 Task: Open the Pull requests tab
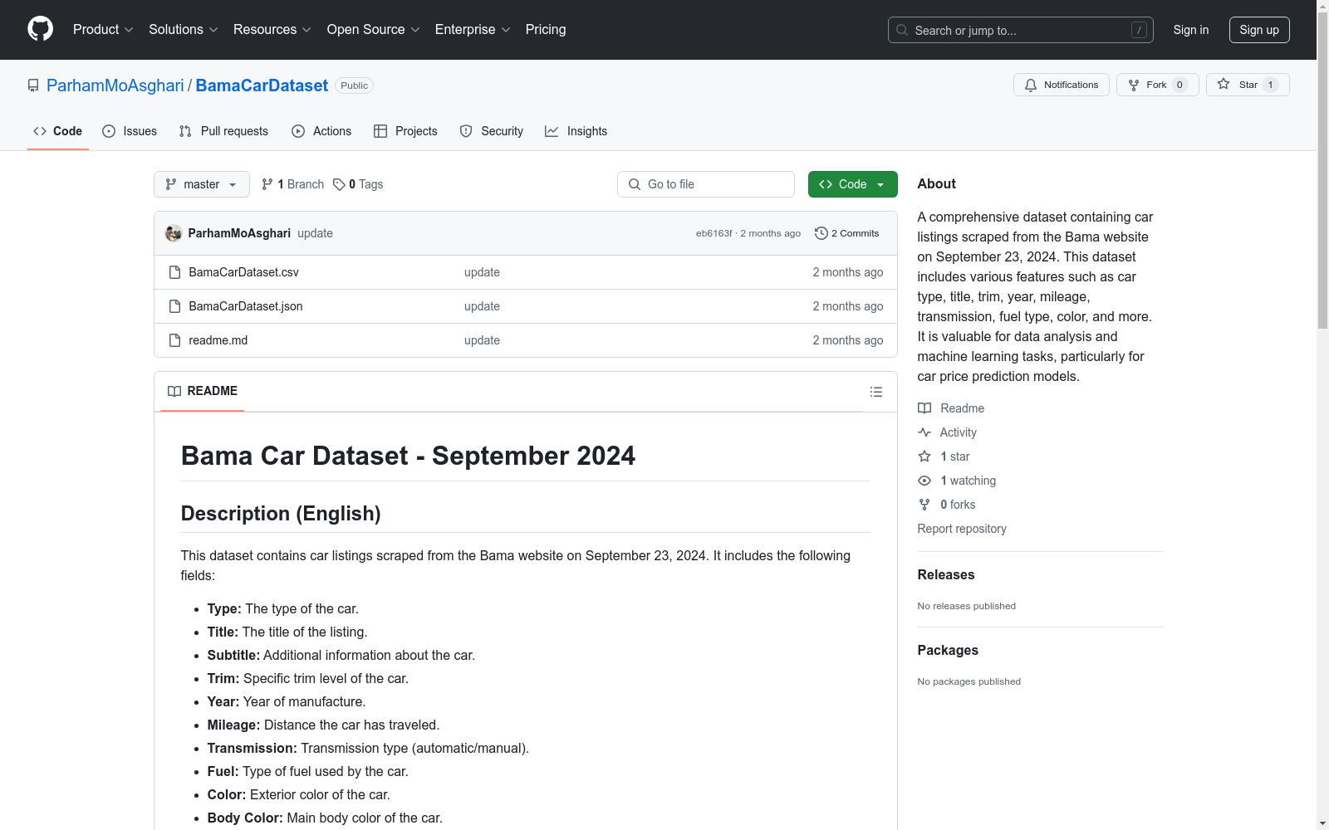(x=223, y=131)
